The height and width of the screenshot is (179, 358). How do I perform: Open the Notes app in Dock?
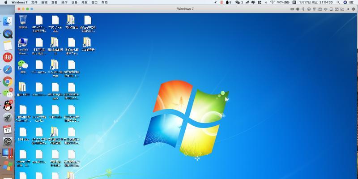point(8,46)
